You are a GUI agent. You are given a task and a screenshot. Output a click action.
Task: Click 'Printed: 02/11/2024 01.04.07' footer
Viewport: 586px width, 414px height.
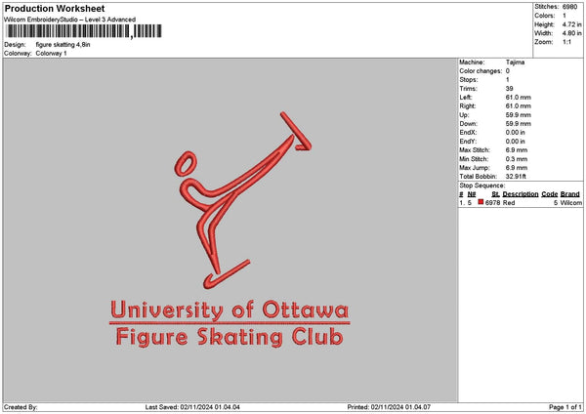[x=389, y=407]
